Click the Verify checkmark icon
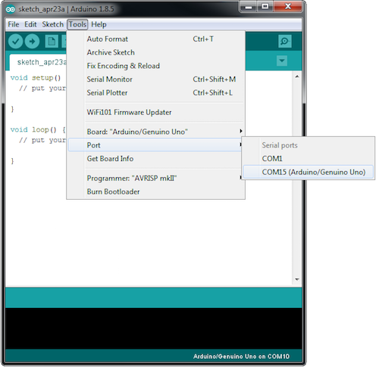Screen dimensions: 379x367 [15, 41]
